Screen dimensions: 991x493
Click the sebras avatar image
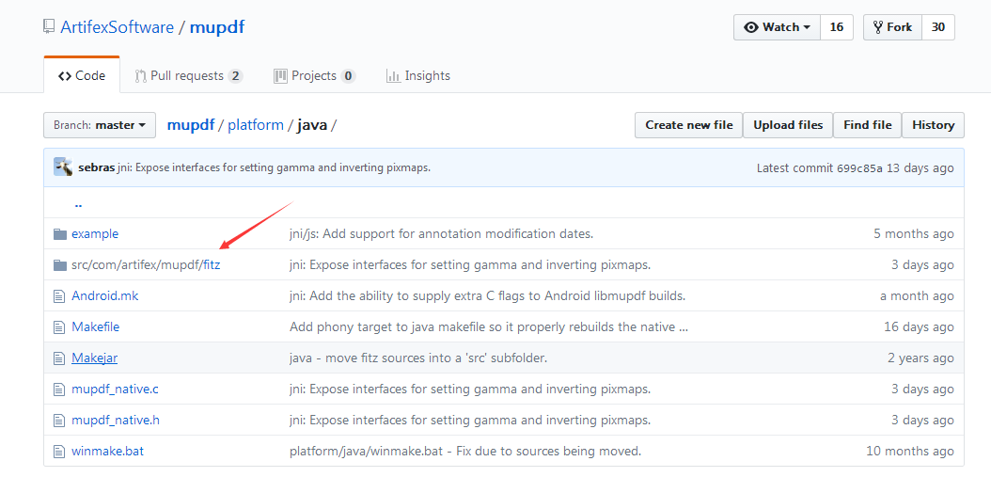click(63, 167)
